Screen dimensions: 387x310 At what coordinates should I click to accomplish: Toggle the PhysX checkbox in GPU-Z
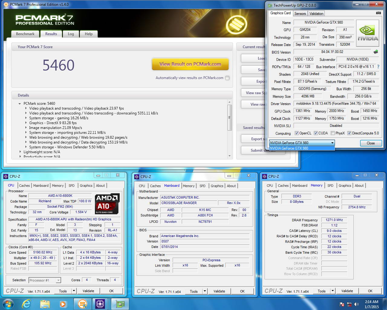coord(333,133)
